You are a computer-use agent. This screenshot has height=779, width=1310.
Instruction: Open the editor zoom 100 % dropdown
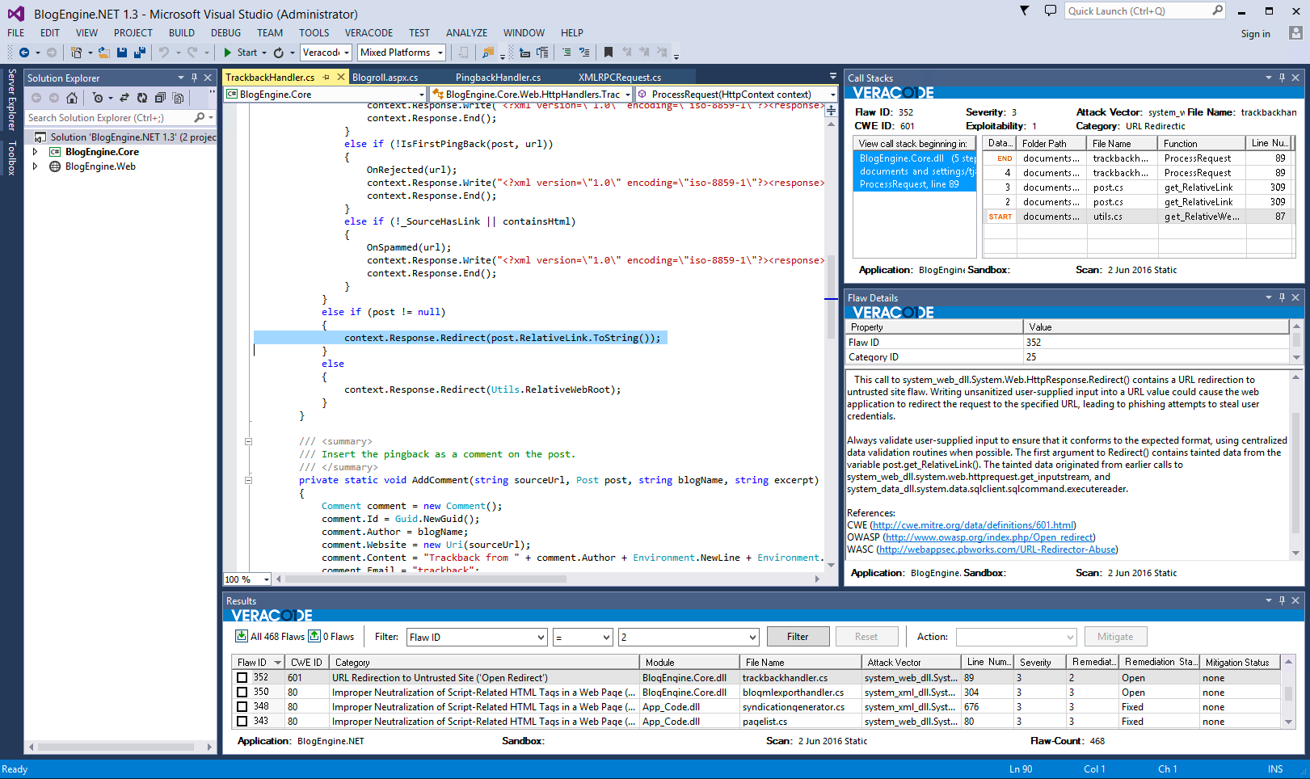[x=266, y=579]
